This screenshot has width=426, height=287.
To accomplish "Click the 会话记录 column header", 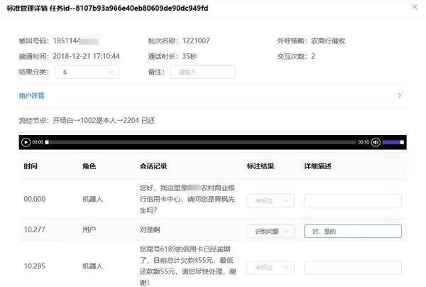I will click(x=153, y=166).
